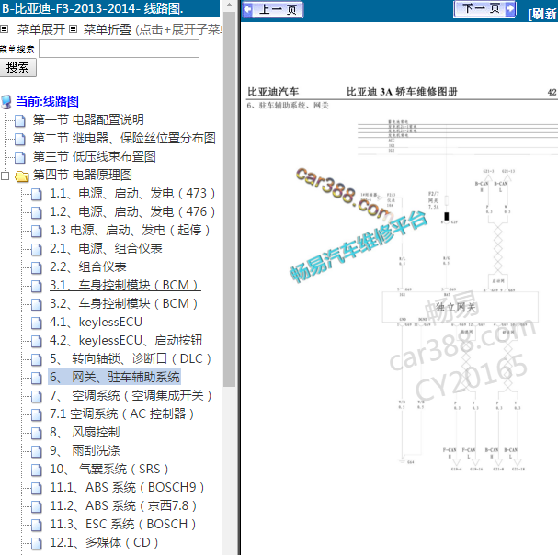This screenshot has width=558, height=555.
Task: Open 4.1、keylessECU
Action: [x=96, y=323]
